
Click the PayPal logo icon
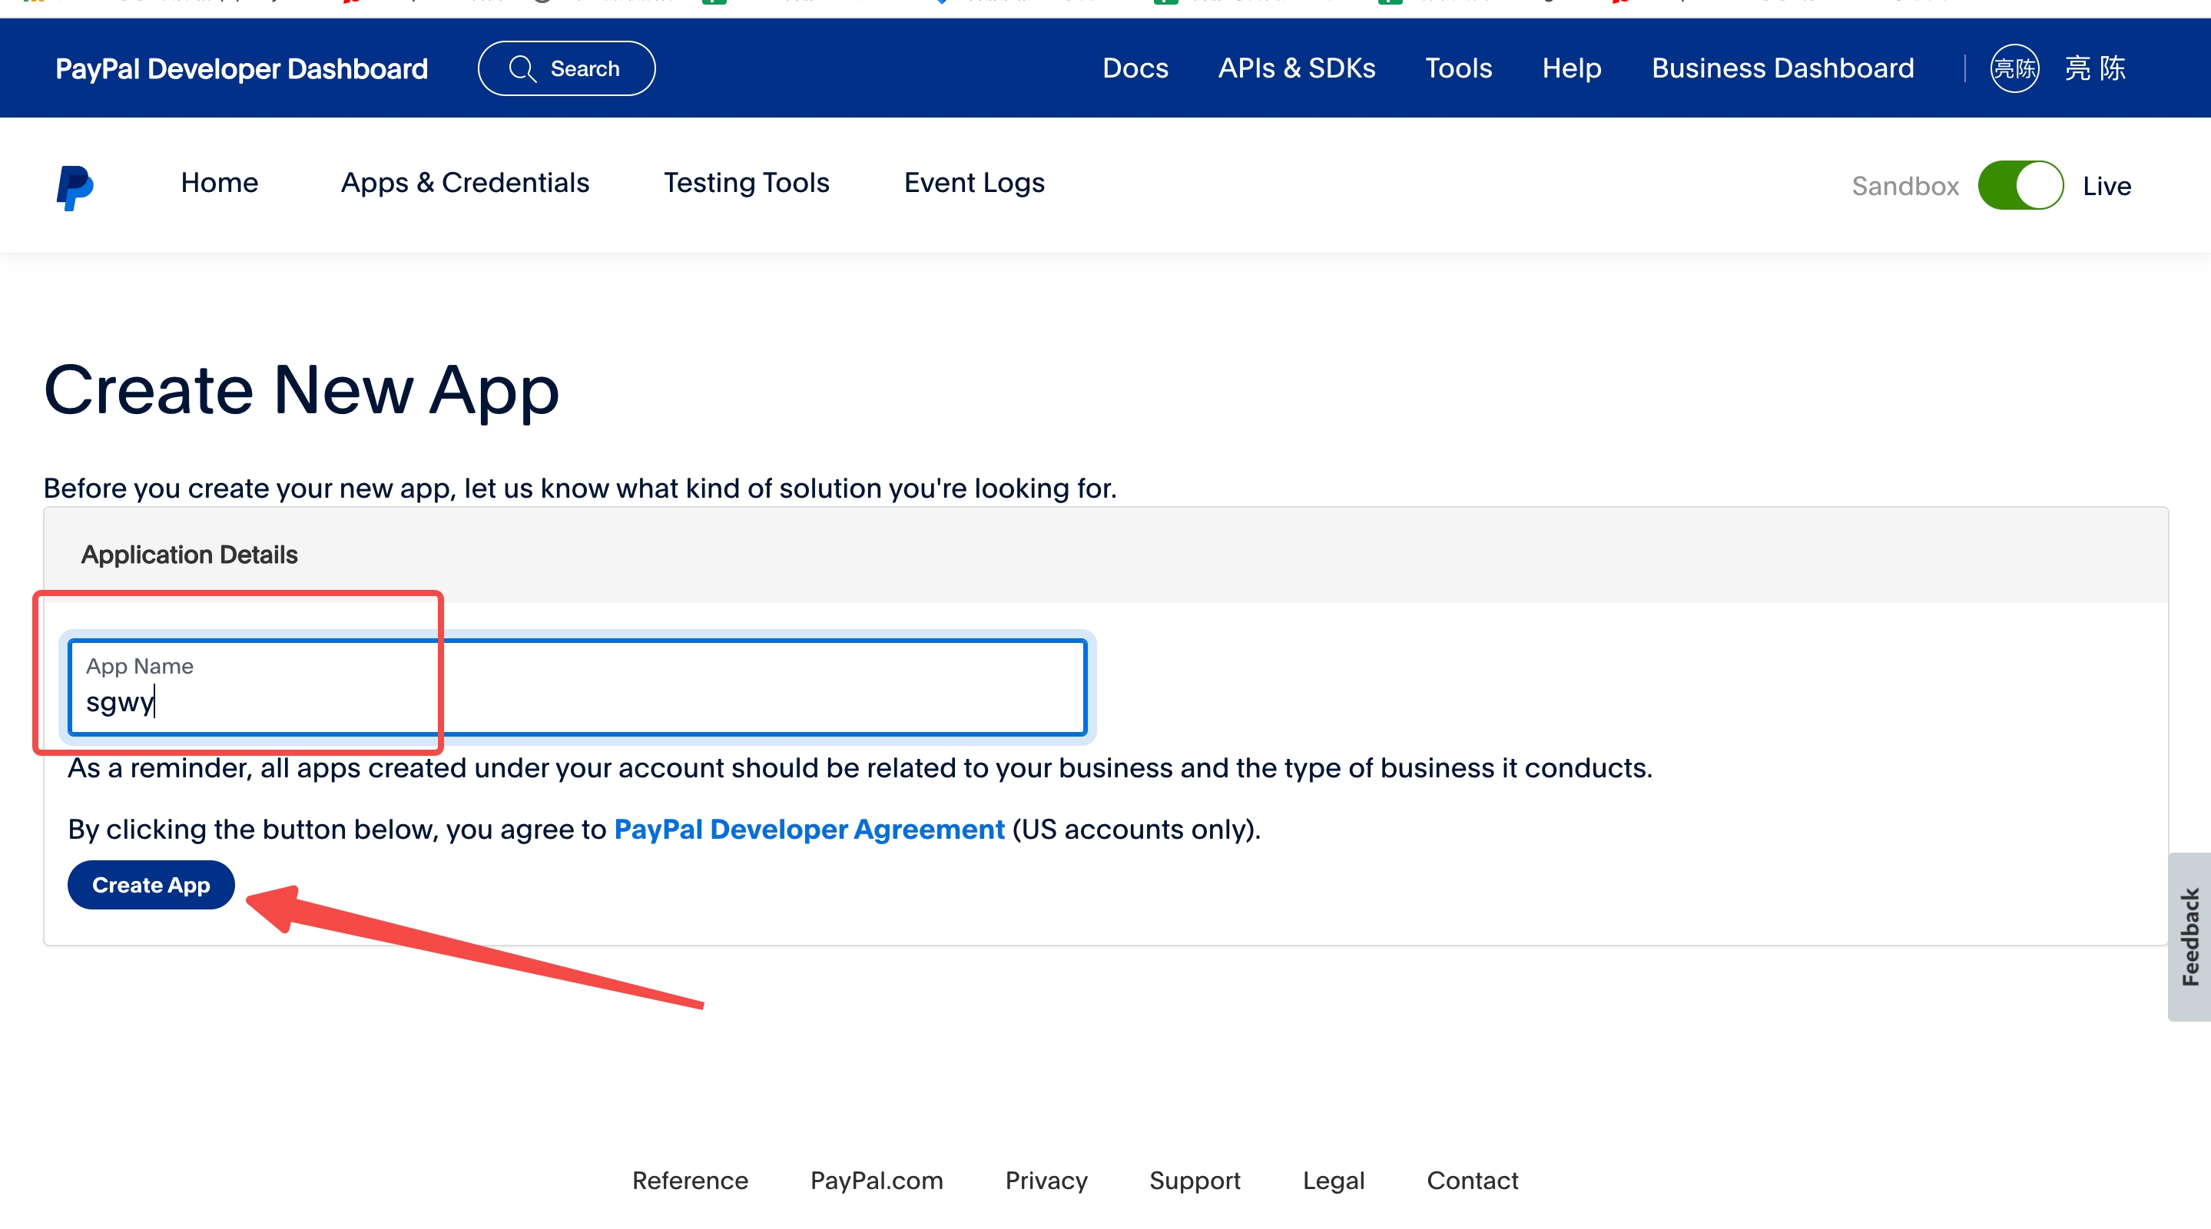(75, 187)
